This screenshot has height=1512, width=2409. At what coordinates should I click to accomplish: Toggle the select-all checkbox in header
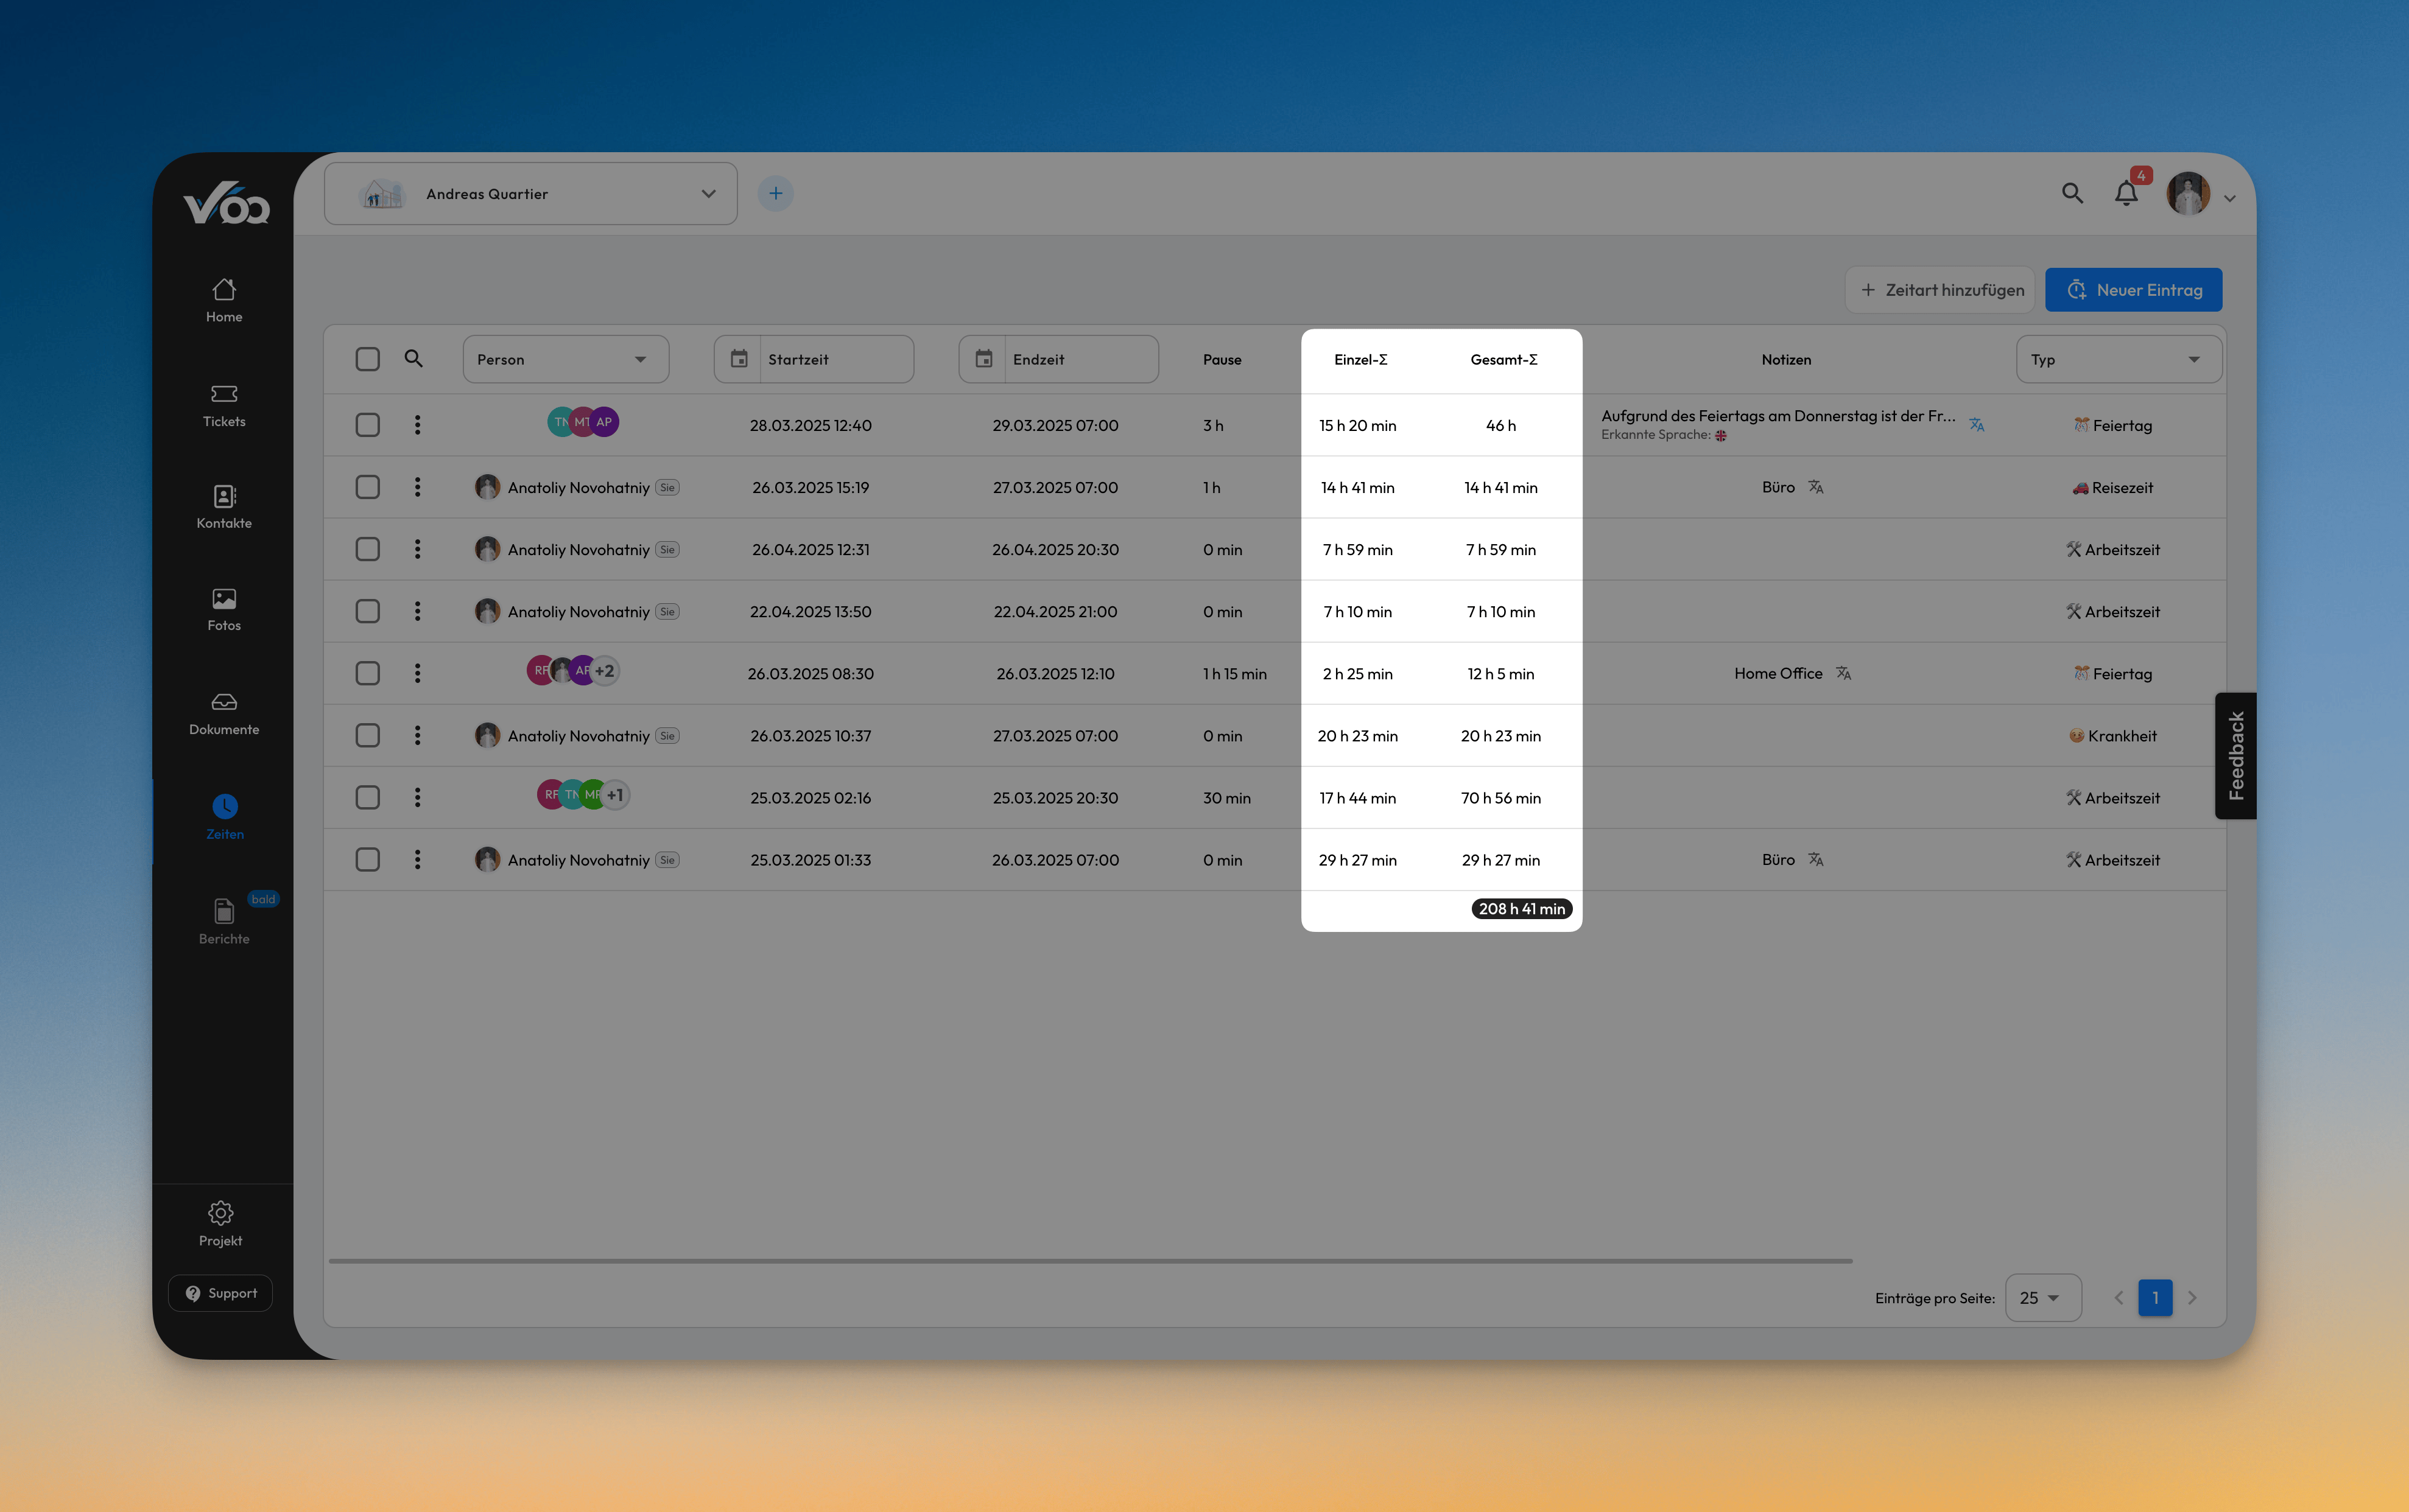[367, 359]
